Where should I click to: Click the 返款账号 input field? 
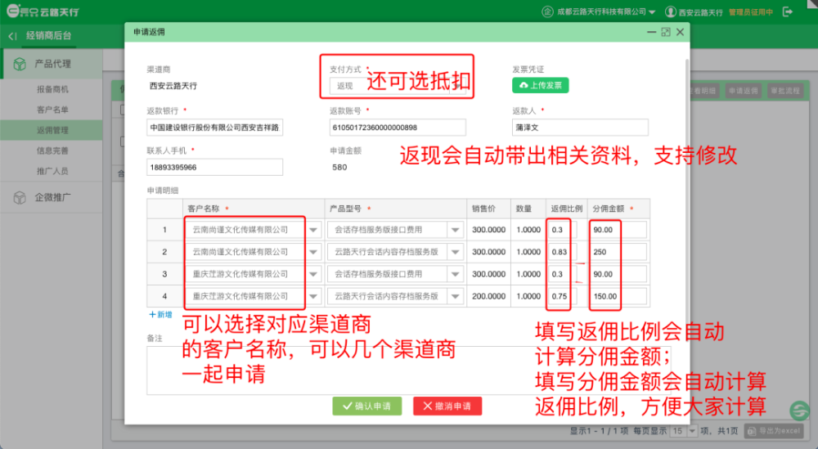(x=398, y=128)
